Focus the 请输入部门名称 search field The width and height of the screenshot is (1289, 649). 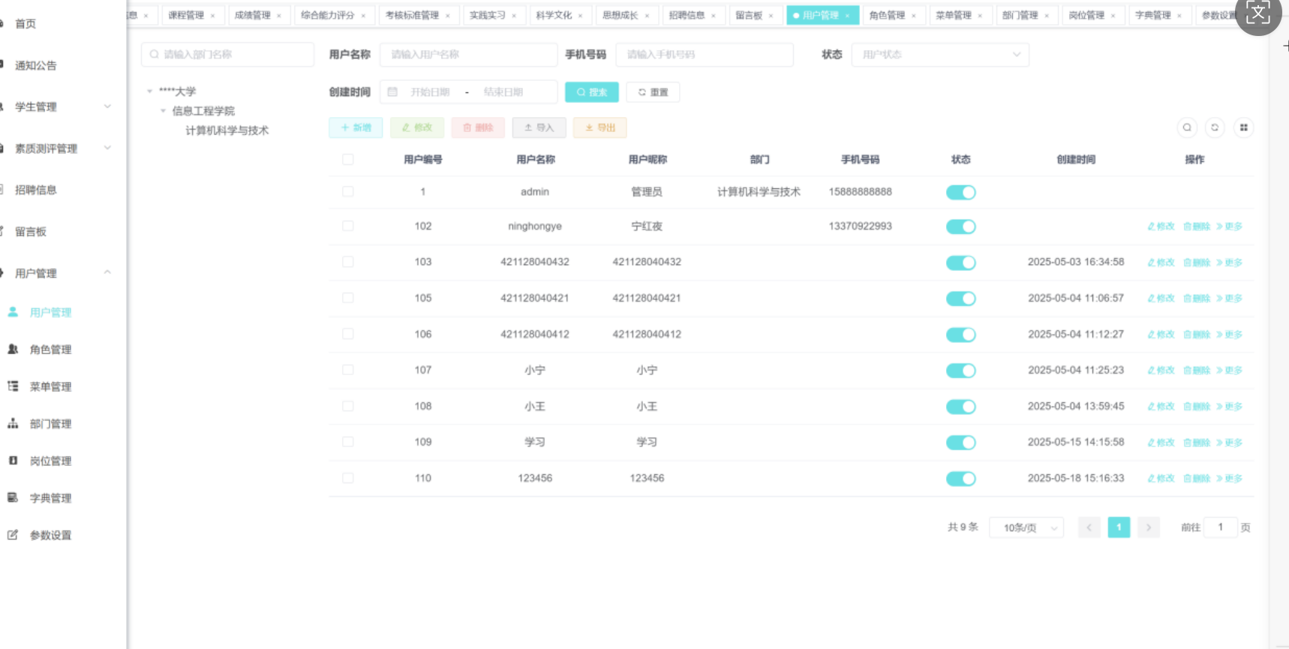pyautogui.click(x=227, y=55)
